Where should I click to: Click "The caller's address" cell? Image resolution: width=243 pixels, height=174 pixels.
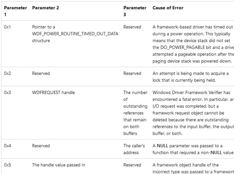tap(134, 149)
